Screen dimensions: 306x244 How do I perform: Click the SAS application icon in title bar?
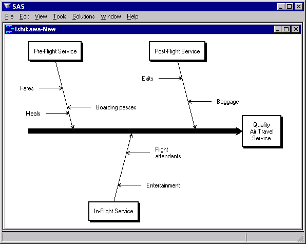pos(7,7)
